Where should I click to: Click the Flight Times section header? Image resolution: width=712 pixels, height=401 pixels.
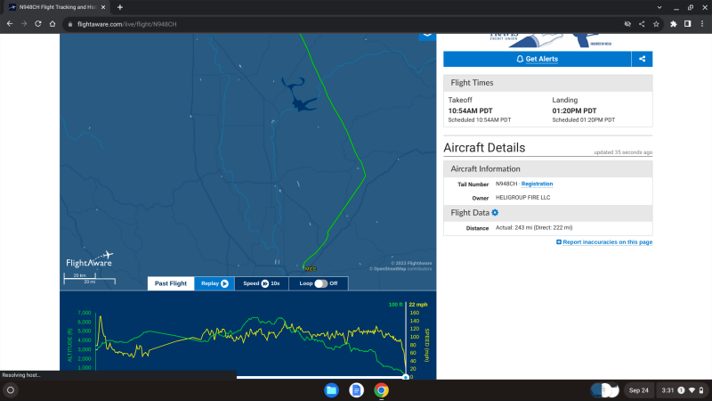548,83
